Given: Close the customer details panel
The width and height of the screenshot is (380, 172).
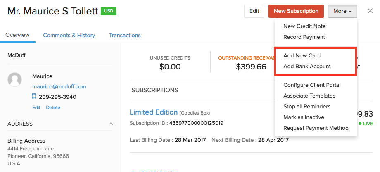Looking at the screenshot, I should 370,11.
